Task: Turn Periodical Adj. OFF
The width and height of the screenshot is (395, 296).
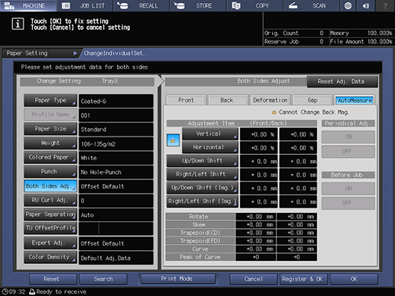Action: tap(348, 152)
